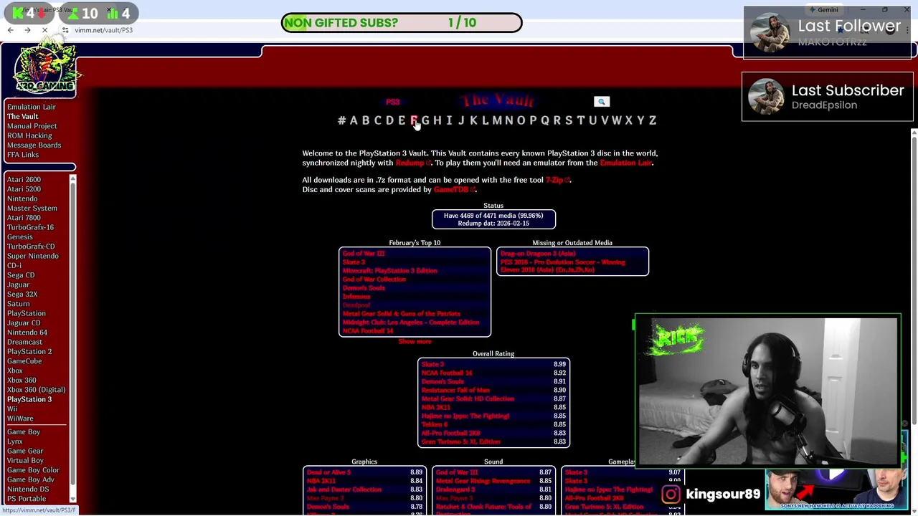Screen dimensions: 918x516
Task: Open Message Boards in the sidebar
Action: pos(34,145)
